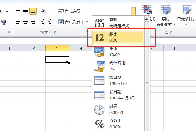Decrease font size icon
This screenshot has height=131, width=196.
pyautogui.click(x=8, y=11)
